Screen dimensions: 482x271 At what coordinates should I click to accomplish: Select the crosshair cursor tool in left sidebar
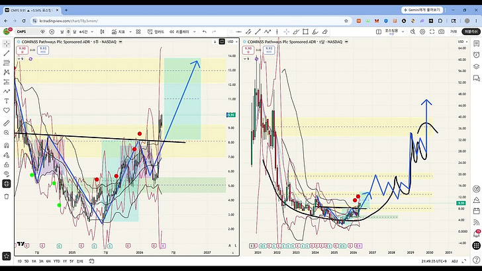[7, 44]
